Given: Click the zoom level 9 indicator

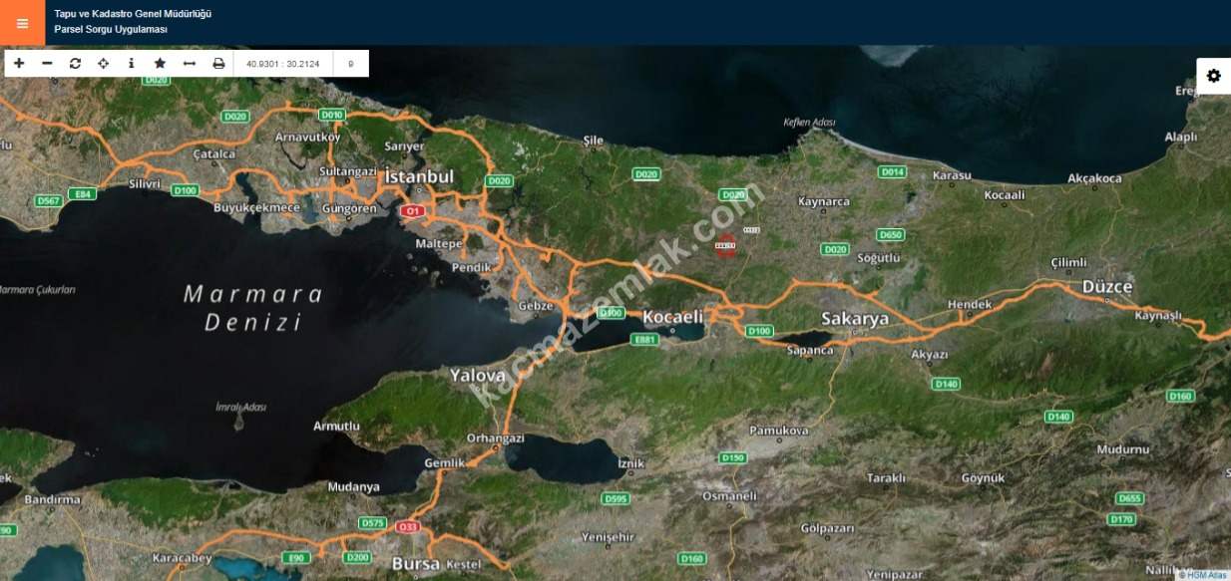Looking at the screenshot, I should 350,64.
